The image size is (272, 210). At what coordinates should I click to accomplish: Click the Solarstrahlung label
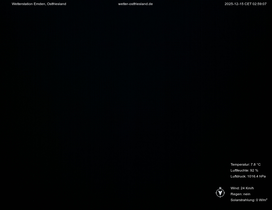[x=243, y=200]
